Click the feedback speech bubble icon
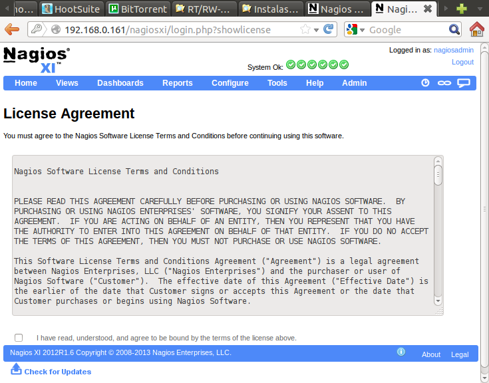The image size is (489, 383). point(464,83)
